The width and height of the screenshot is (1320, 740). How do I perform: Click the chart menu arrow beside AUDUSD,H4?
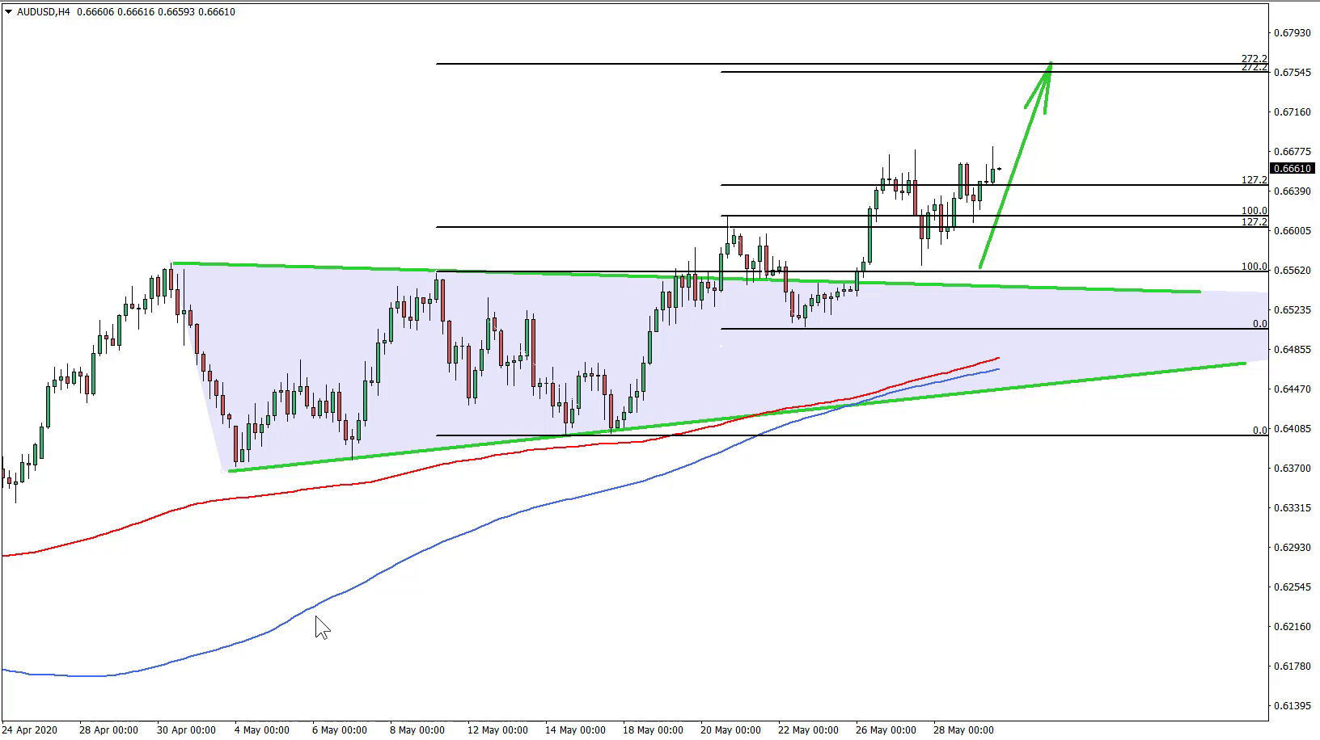(x=8, y=12)
